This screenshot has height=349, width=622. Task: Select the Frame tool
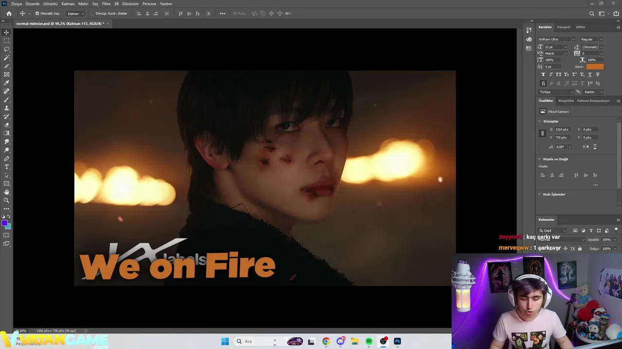tap(6, 74)
